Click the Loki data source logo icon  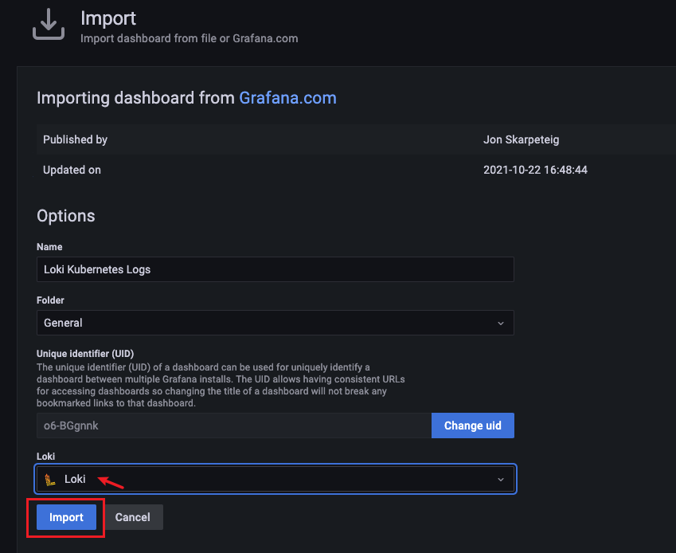pyautogui.click(x=50, y=479)
